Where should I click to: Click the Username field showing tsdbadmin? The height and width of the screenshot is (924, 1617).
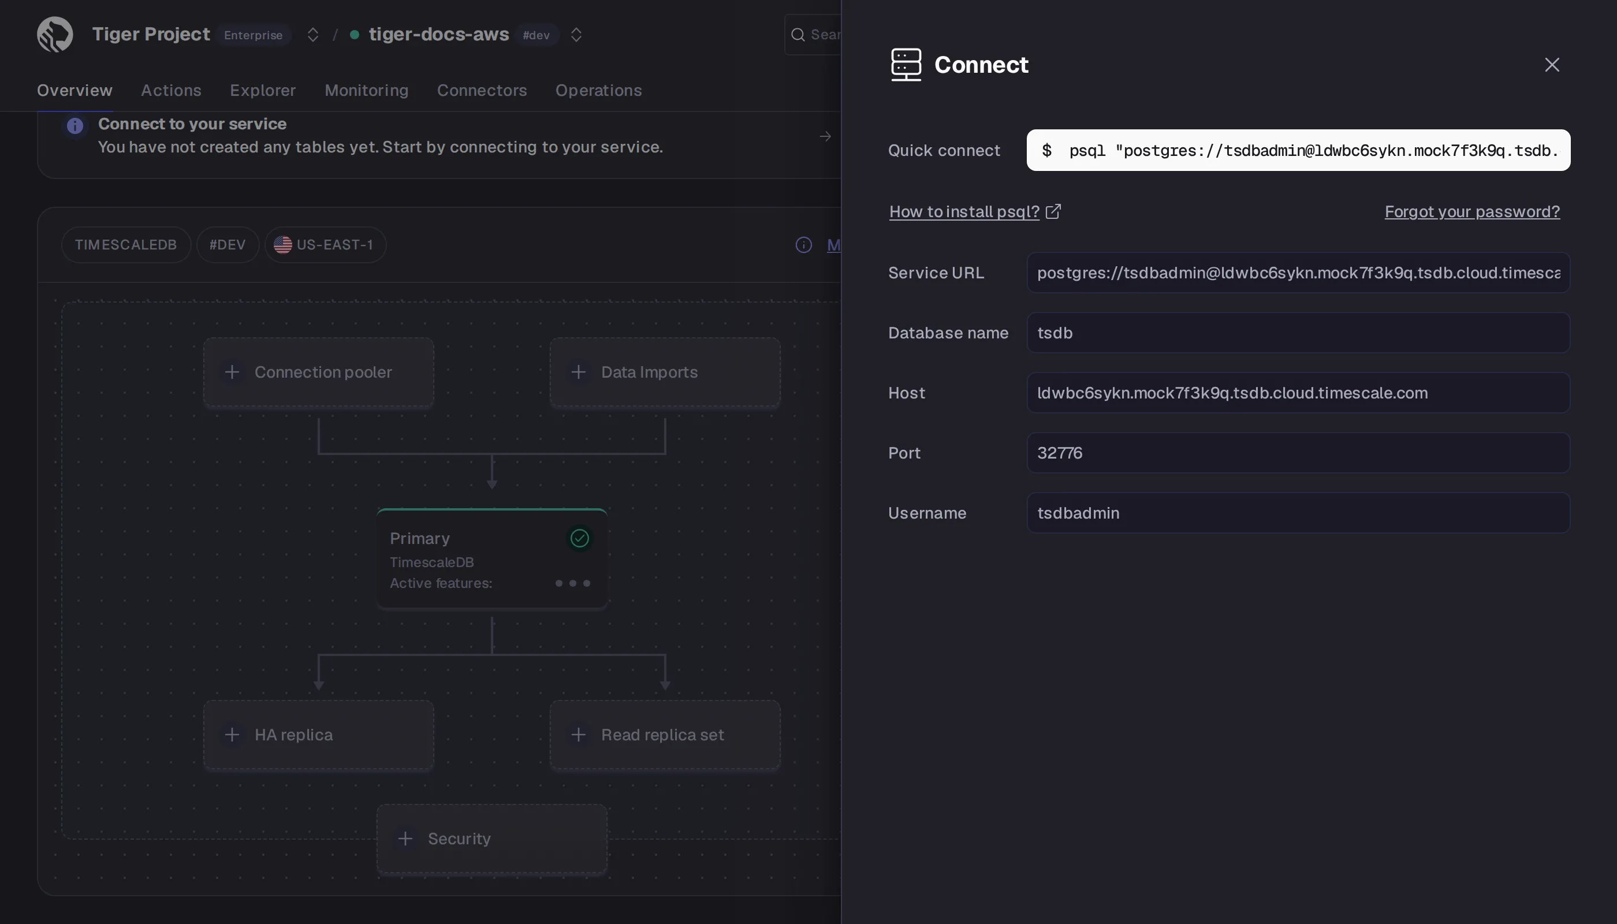coord(1298,513)
